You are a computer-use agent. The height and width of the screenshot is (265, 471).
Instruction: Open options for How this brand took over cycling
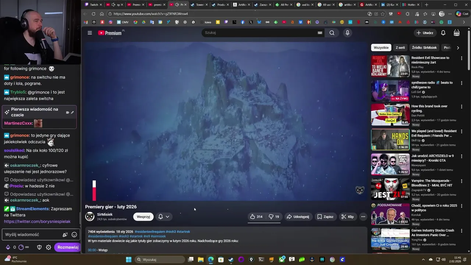461,107
